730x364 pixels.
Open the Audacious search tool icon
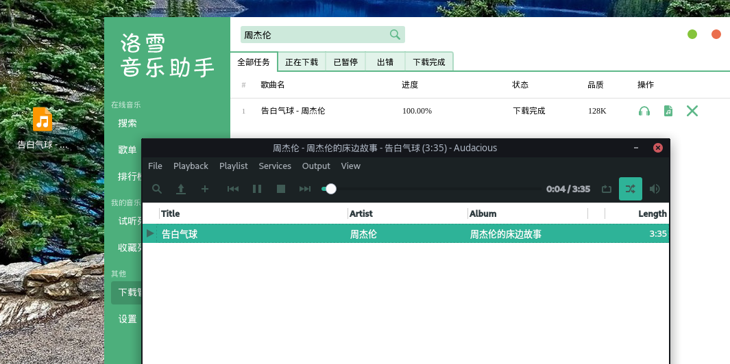tap(157, 189)
